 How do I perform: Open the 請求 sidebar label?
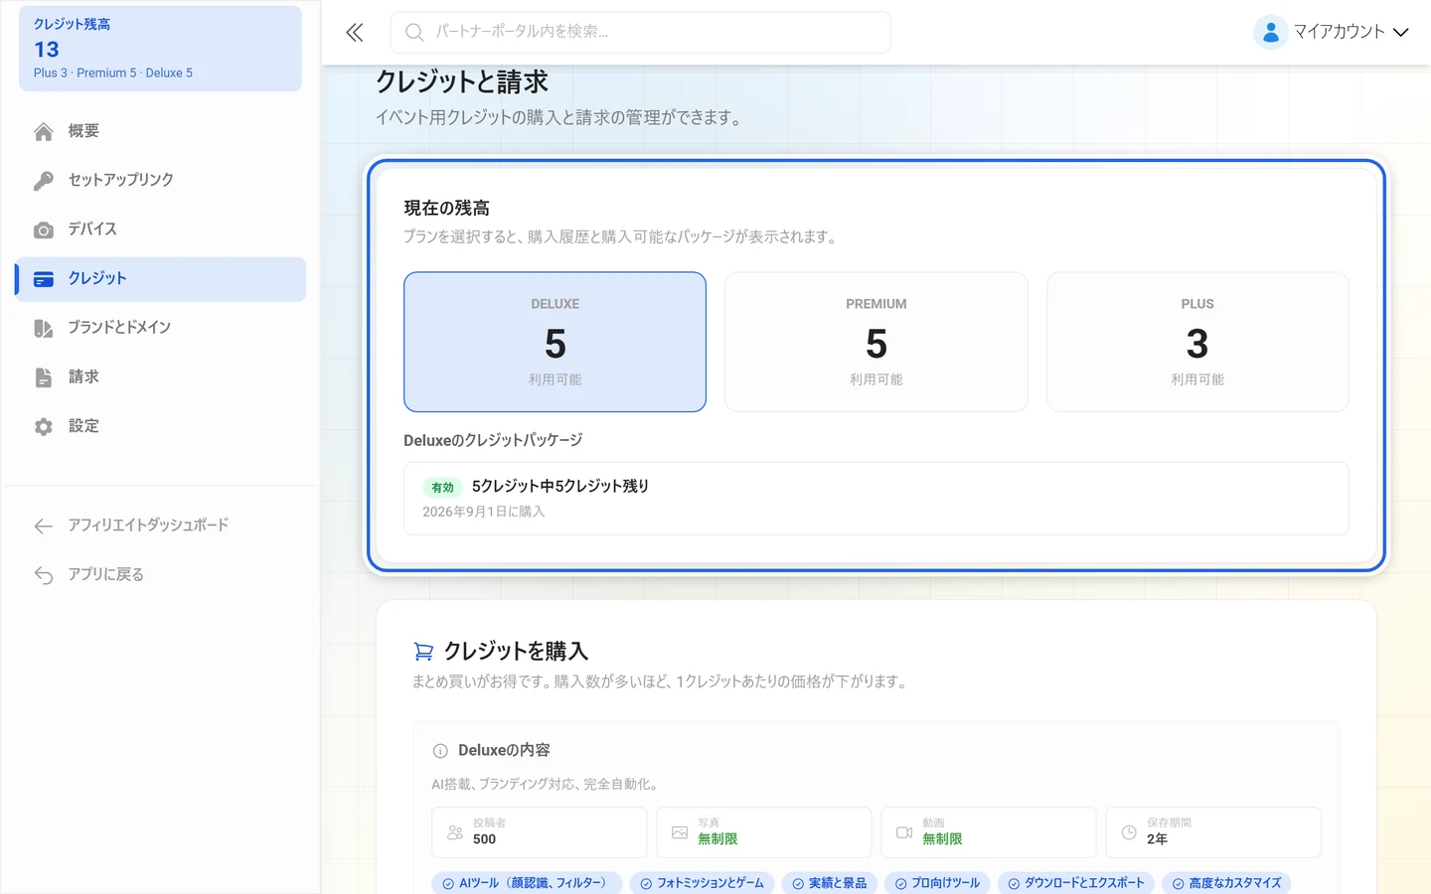click(83, 376)
